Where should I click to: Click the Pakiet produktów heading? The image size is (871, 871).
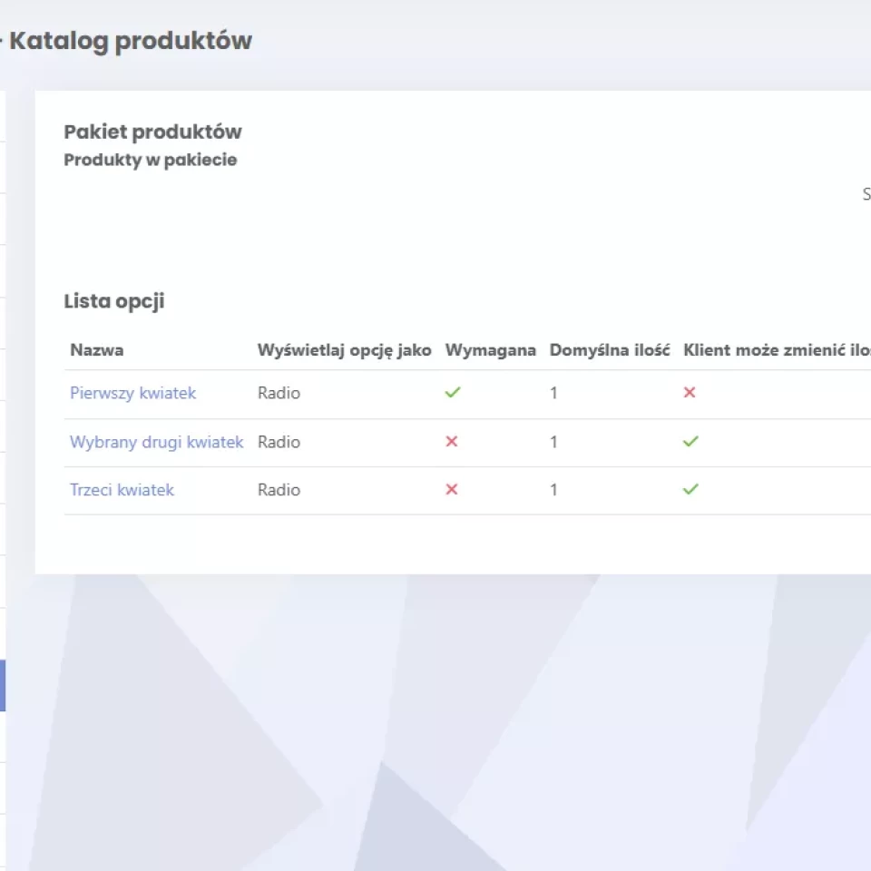(x=152, y=132)
